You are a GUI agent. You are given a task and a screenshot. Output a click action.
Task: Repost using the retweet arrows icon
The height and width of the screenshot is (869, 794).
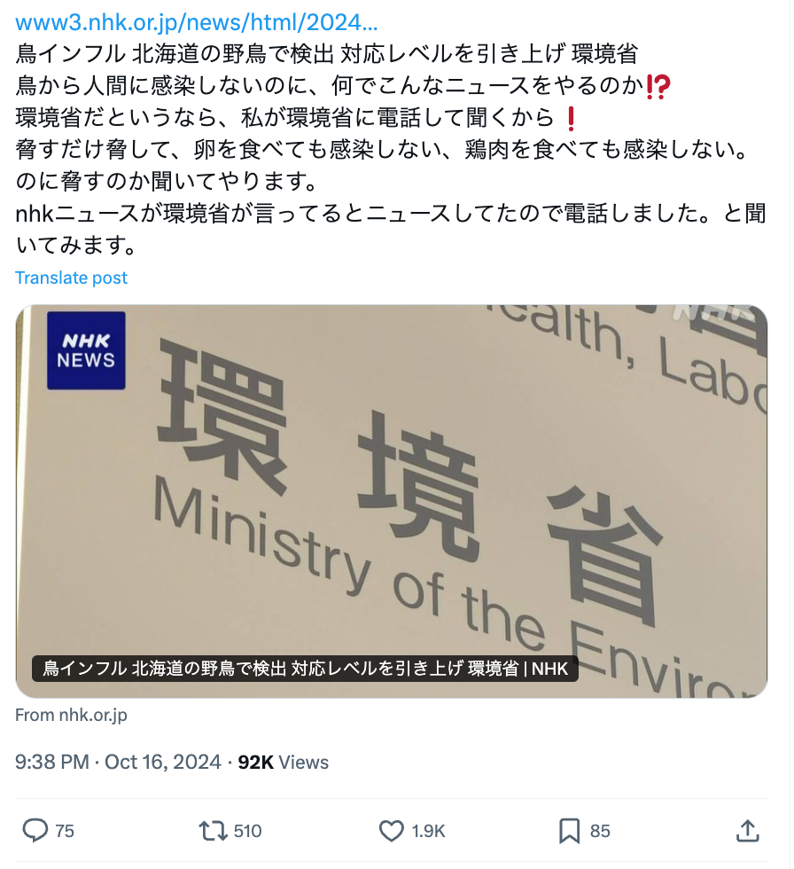213,831
